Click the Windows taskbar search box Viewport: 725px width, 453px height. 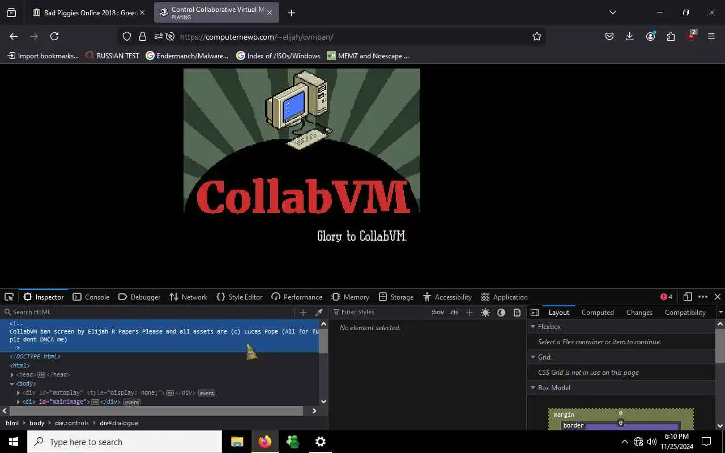[x=125, y=442]
